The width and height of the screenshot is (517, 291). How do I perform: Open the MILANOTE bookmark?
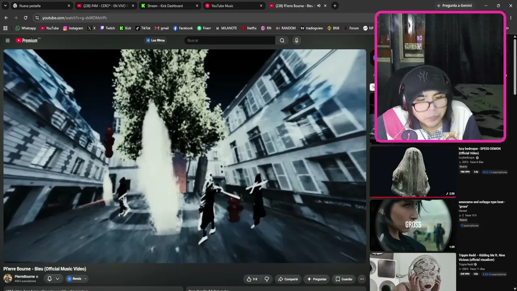(226, 28)
